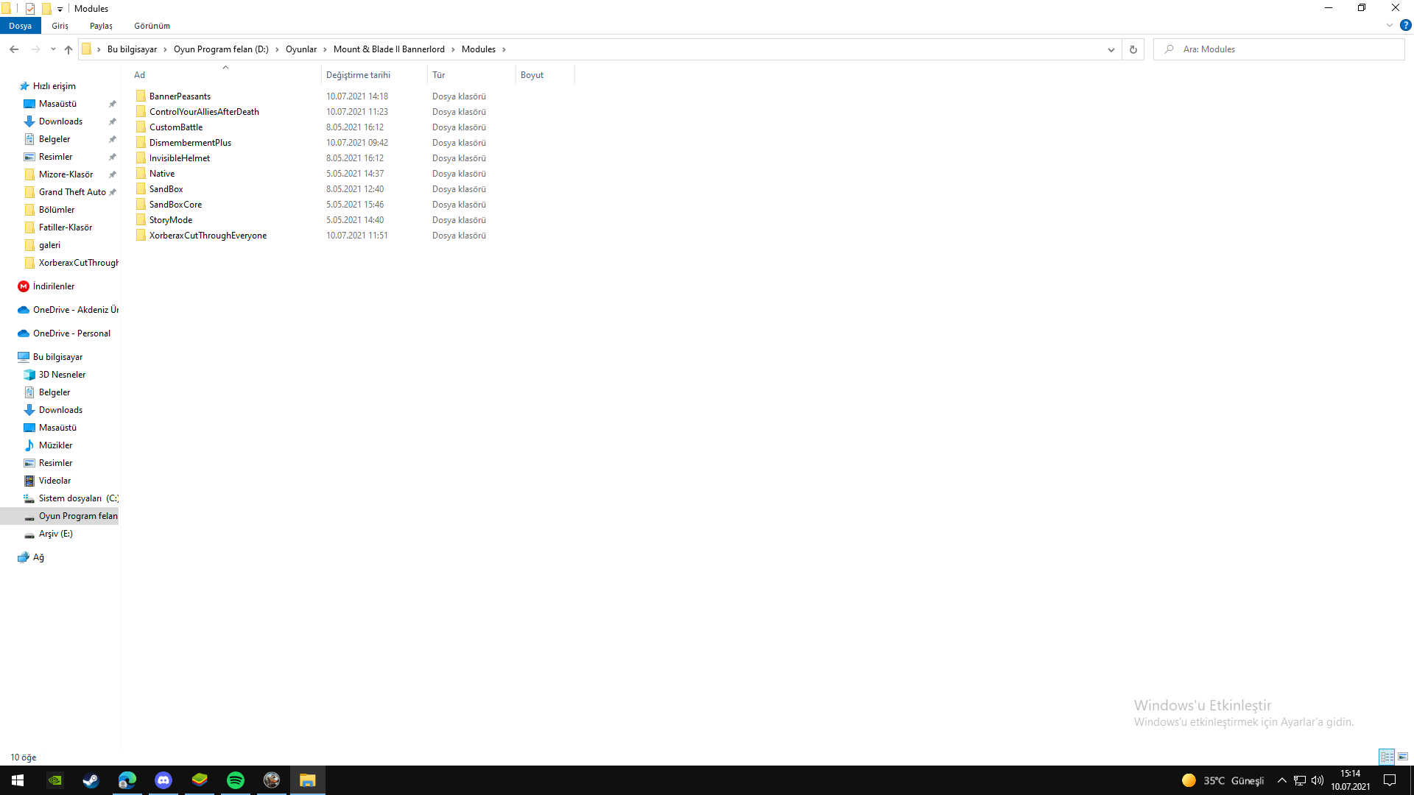Go back with the left arrow button

coord(14,49)
